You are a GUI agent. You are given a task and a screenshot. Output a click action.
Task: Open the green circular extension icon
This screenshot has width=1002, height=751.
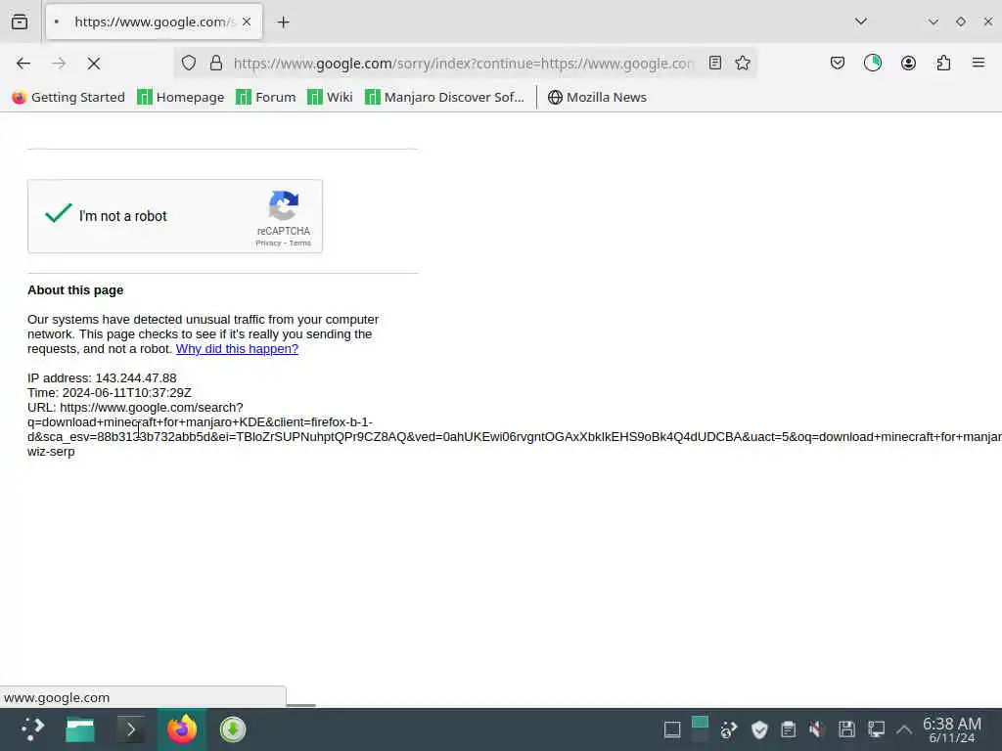[x=872, y=63]
